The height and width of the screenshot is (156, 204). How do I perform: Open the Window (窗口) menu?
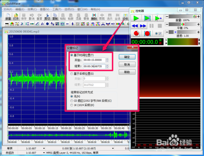point(82,9)
